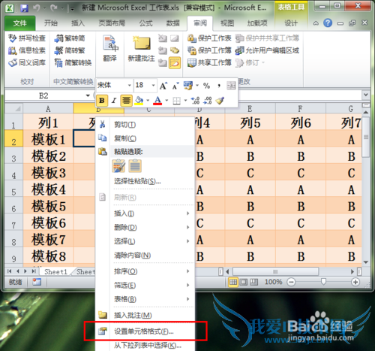The image size is (375, 351).
Task: Click Increase Decimal icon in mini toolbar
Action: (195, 101)
